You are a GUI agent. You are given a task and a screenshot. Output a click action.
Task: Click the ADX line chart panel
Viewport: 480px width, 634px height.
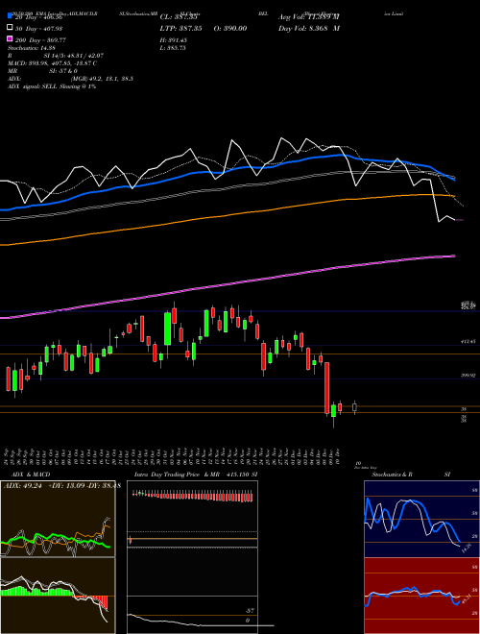point(58,519)
